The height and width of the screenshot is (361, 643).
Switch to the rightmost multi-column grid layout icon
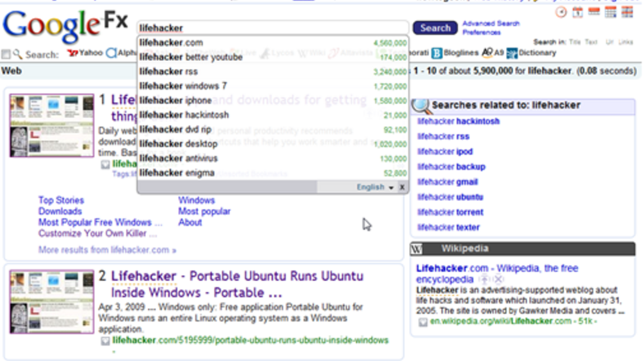pyautogui.click(x=627, y=12)
